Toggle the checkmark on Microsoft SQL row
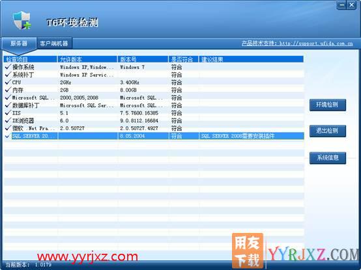361x270 pixels. point(8,98)
